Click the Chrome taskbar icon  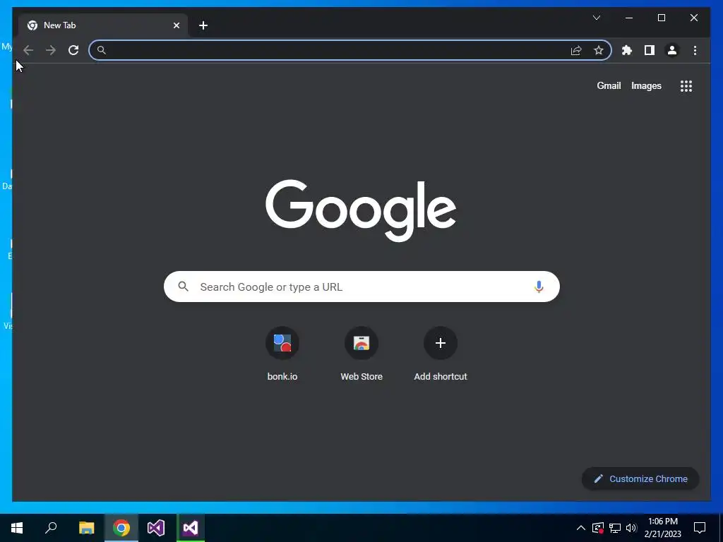[121, 528]
